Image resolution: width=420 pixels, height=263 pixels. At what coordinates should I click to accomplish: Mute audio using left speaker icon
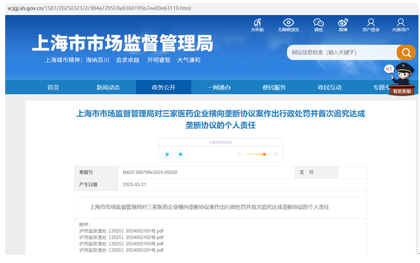[x=239, y=154]
